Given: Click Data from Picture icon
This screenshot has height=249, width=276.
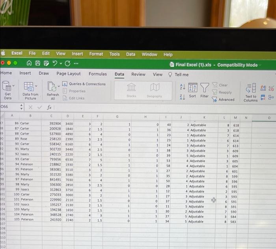Looking at the screenshot, I should click(x=29, y=86).
